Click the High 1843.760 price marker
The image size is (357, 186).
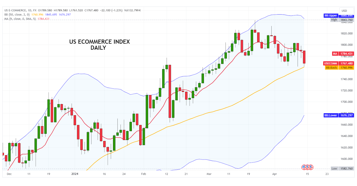click(x=339, y=20)
